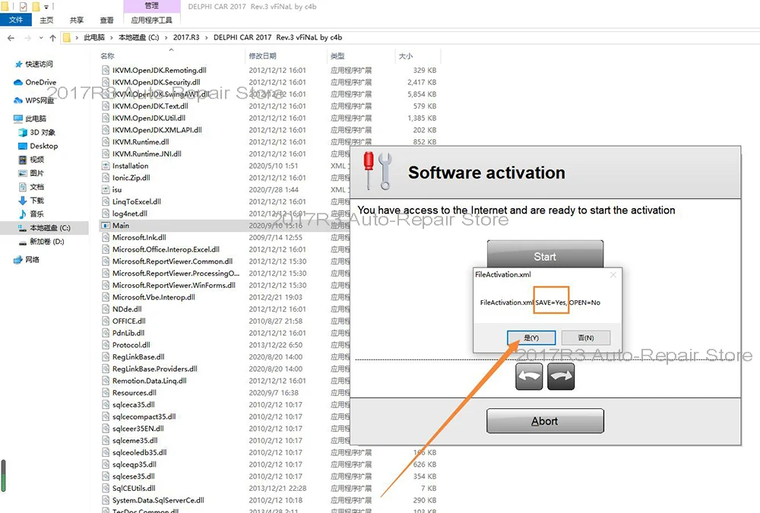This screenshot has height=513, width=760.
Task: Open the 查看 ribbon tab
Action: (x=106, y=20)
